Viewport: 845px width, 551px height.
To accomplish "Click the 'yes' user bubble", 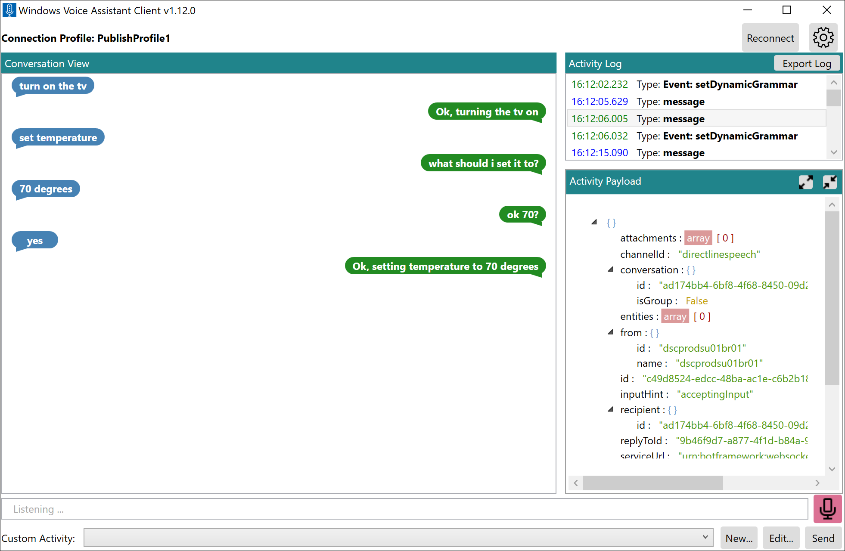I will pos(35,241).
